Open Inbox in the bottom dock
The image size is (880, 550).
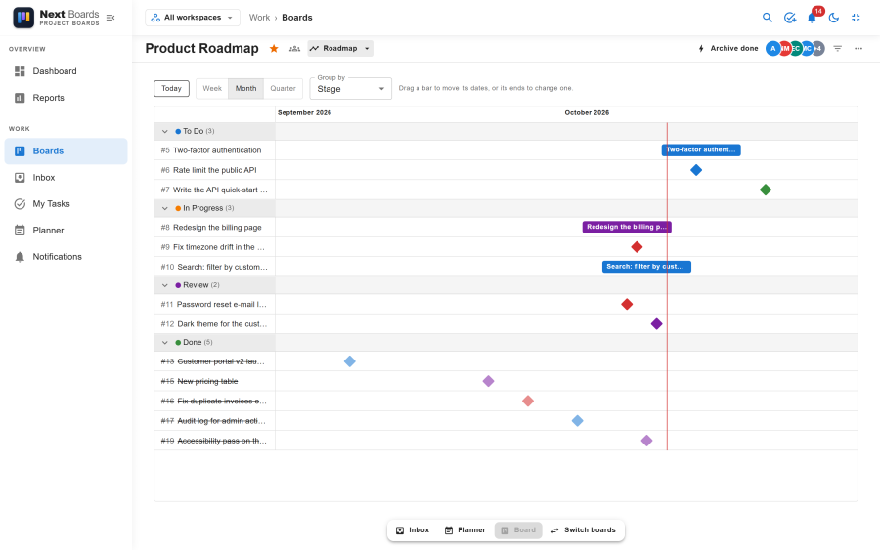pyautogui.click(x=413, y=529)
